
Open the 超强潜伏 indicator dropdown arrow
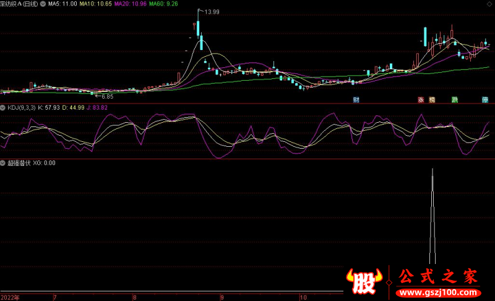click(x=3, y=163)
